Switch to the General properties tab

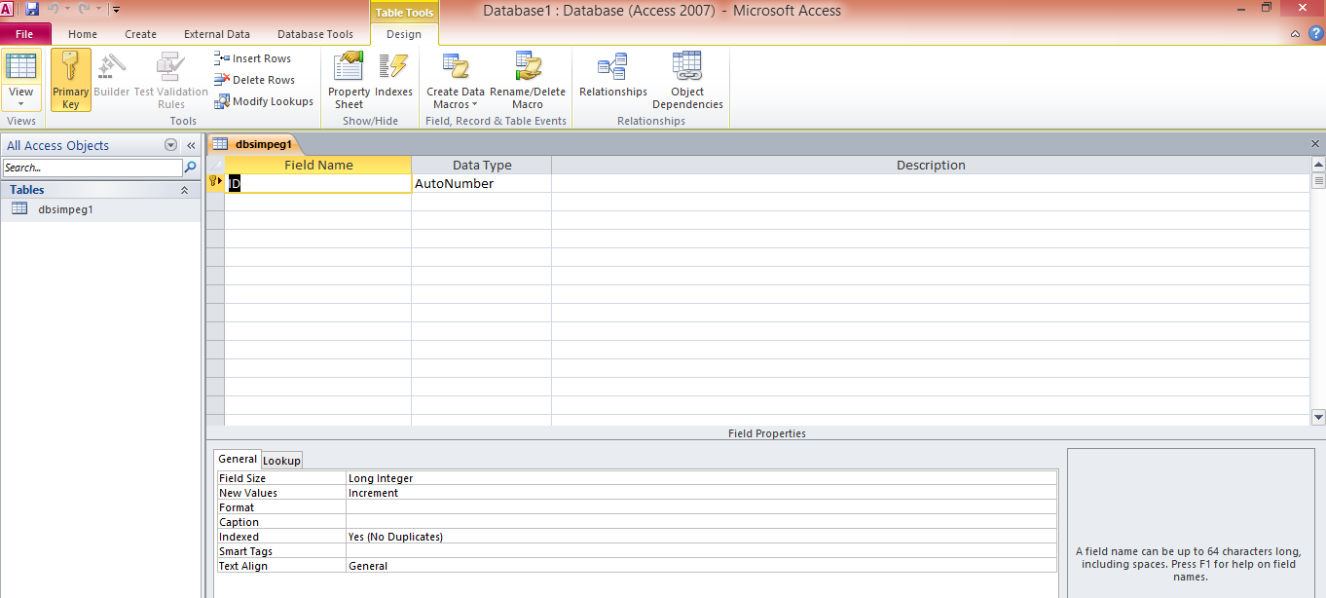tap(238, 459)
